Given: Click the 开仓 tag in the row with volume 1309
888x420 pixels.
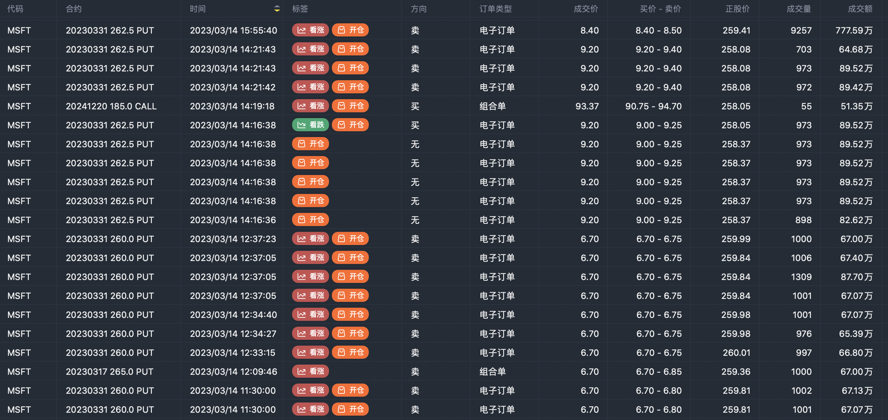Looking at the screenshot, I should click(350, 276).
